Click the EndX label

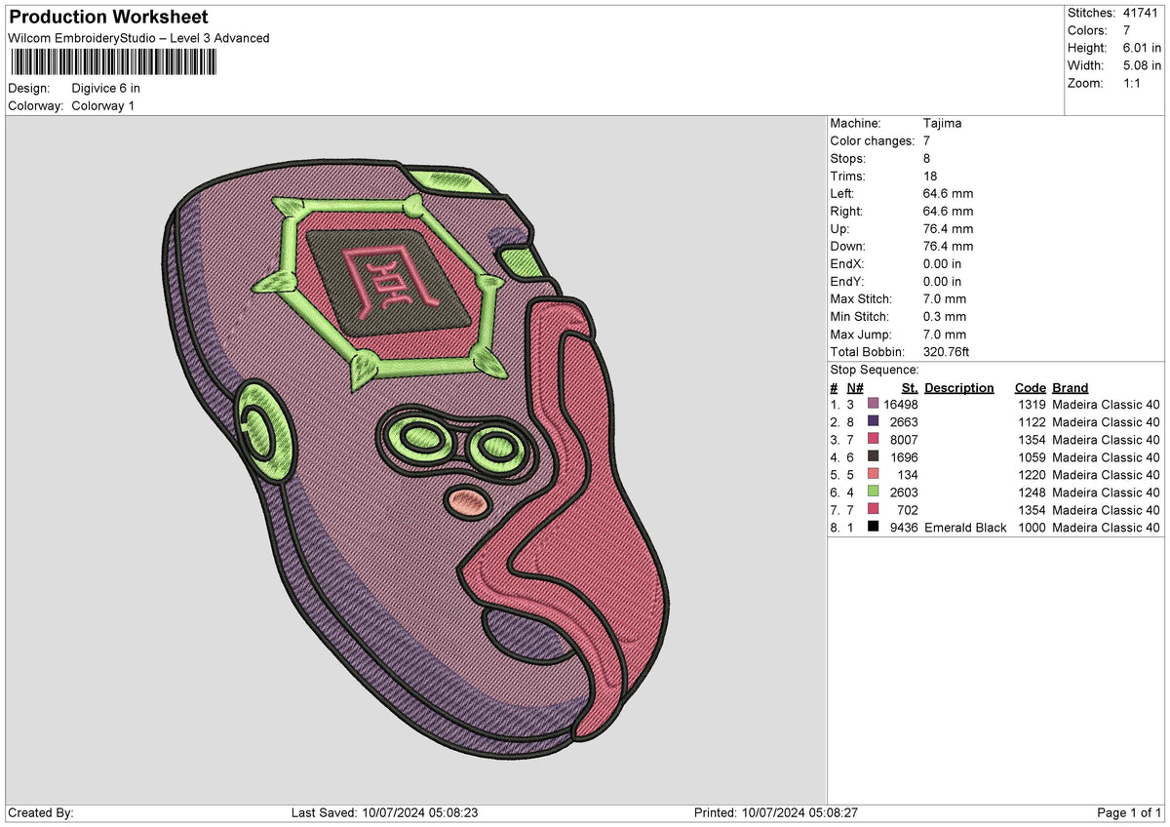click(847, 264)
